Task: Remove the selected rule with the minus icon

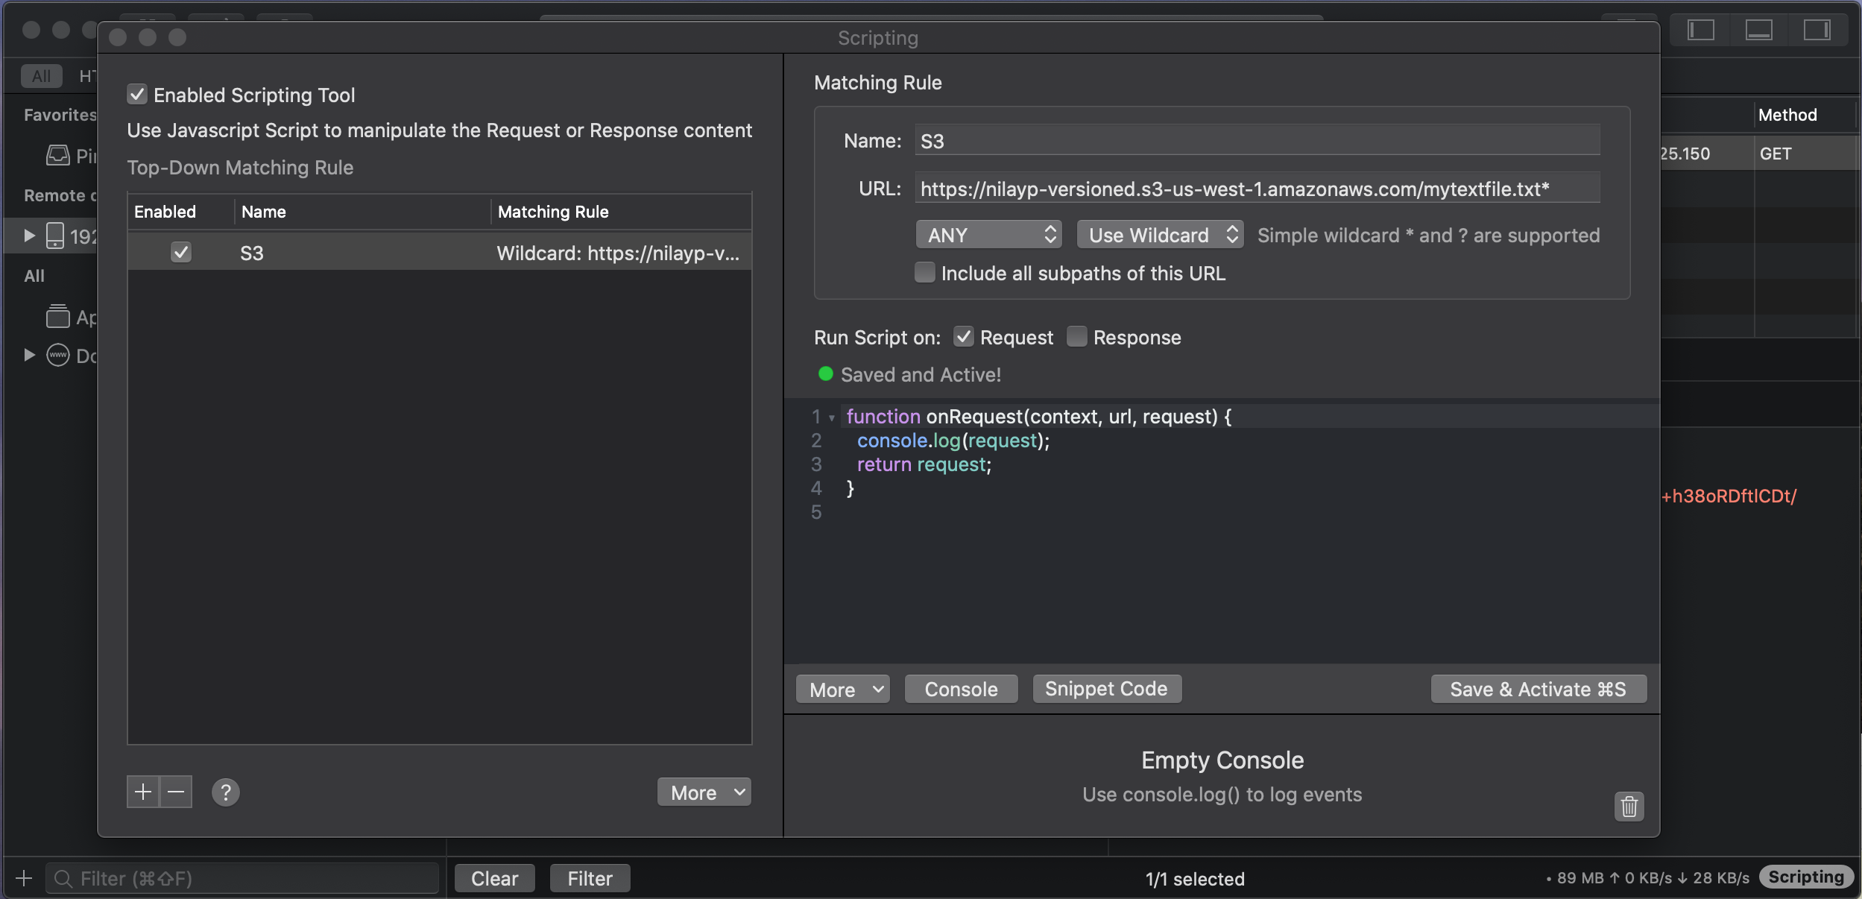Action: [x=176, y=792]
